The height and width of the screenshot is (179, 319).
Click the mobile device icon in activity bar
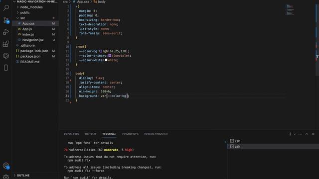coord(6,68)
